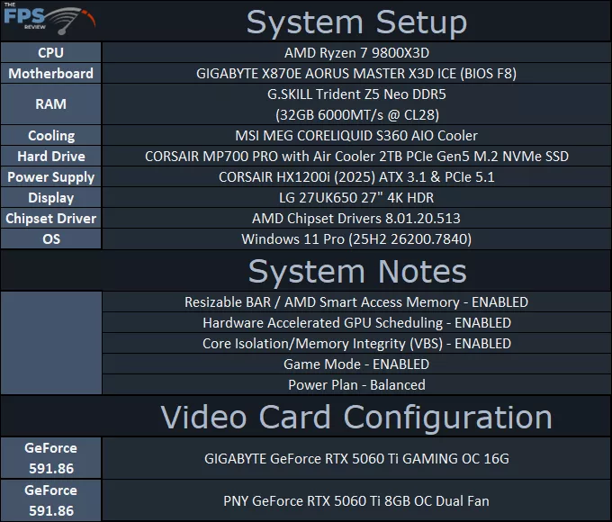Viewport: 612px width, 522px height.
Task: Select G.SKILL Trident Z5 Neo DDR5 text
Action: click(x=356, y=94)
